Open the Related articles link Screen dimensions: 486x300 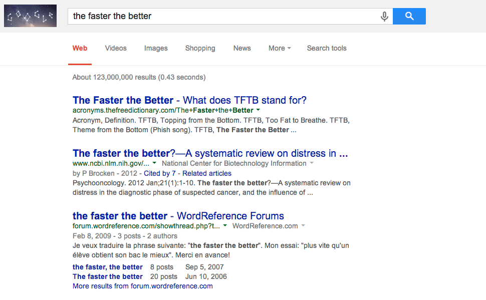(x=207, y=173)
